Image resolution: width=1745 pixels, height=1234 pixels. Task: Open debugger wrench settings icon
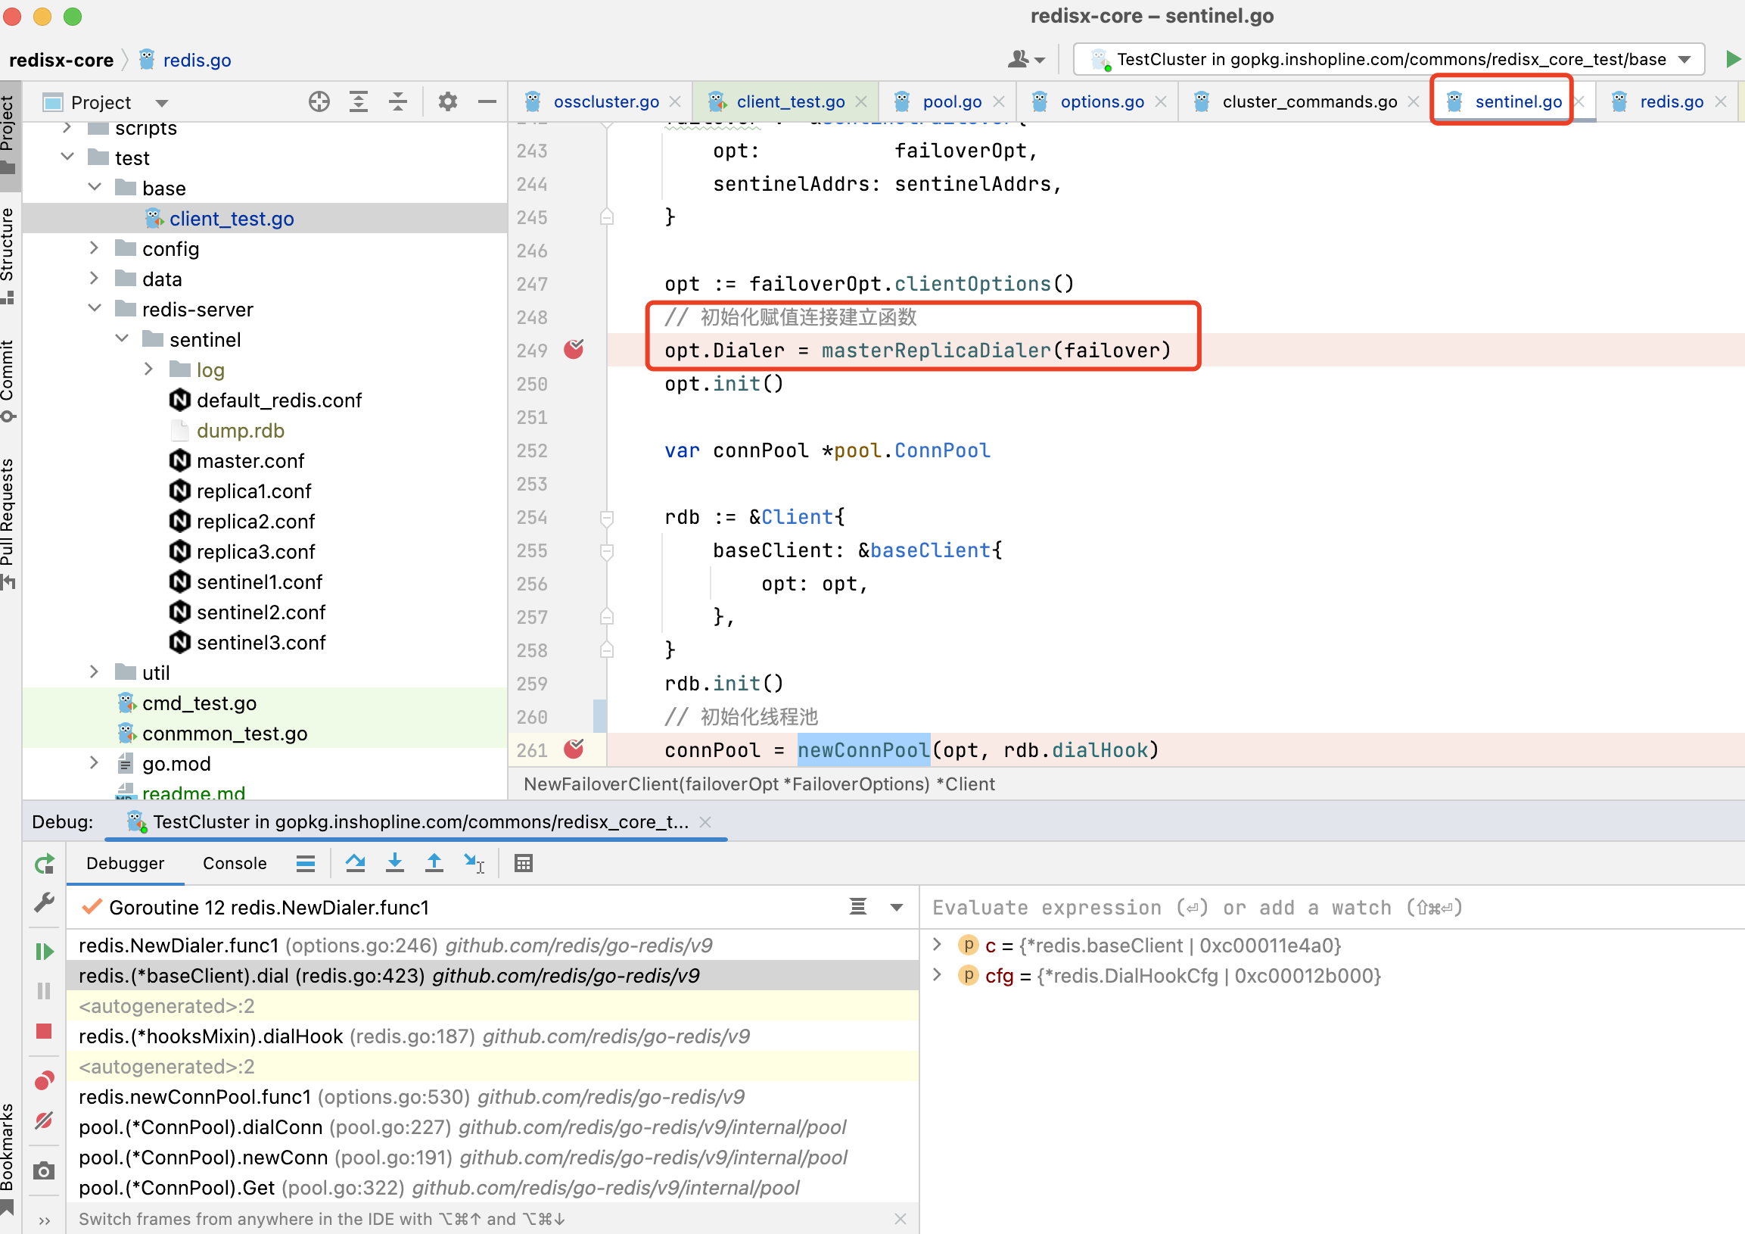[44, 903]
